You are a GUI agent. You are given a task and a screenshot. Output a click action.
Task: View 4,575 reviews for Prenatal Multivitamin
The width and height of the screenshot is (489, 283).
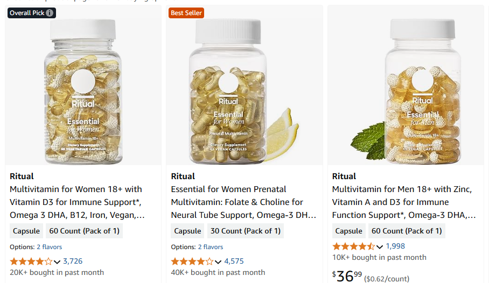point(234,261)
